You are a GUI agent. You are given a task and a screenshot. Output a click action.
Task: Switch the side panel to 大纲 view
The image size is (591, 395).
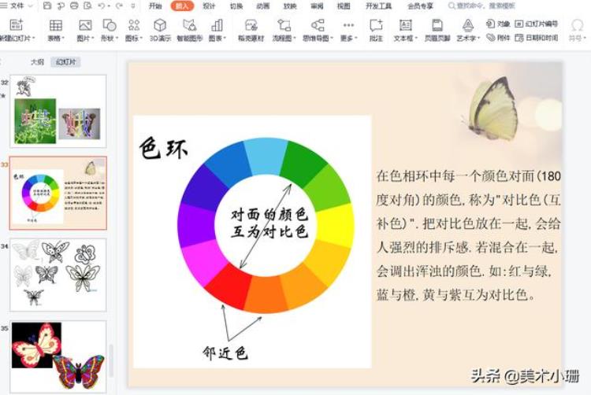coord(37,61)
